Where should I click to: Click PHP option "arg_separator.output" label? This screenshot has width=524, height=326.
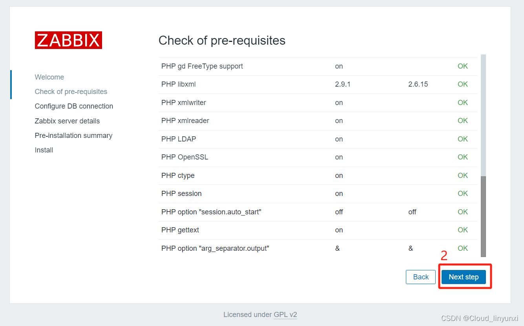(x=215, y=248)
